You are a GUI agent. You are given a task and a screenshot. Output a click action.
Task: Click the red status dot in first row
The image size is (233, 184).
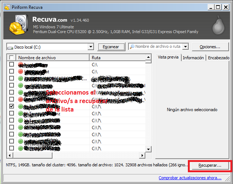coord(21,64)
